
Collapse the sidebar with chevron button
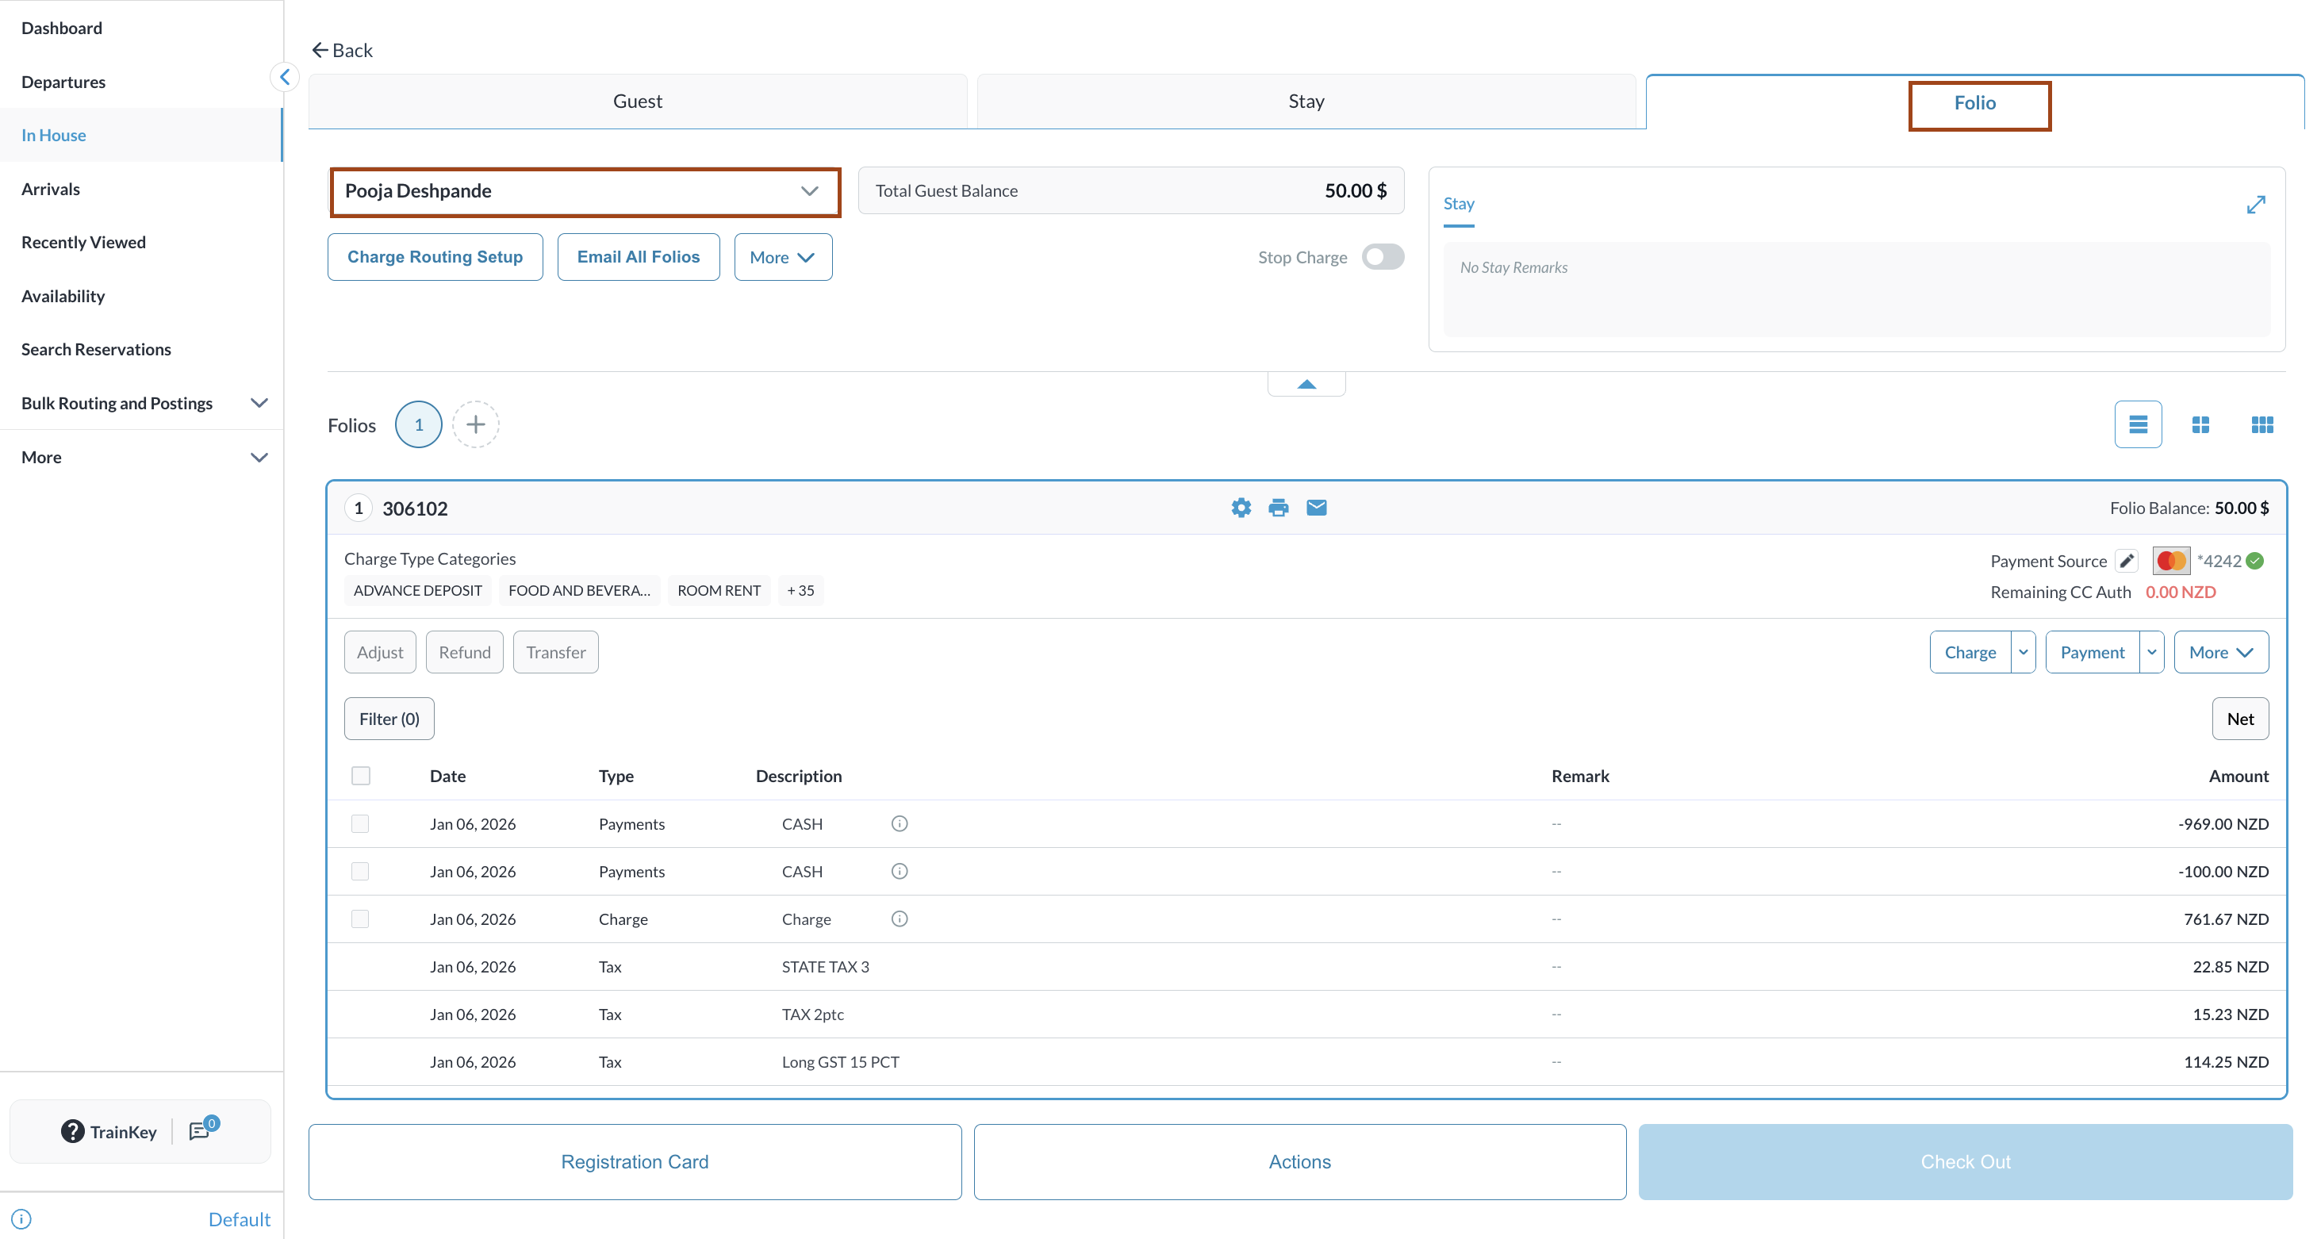pos(285,77)
